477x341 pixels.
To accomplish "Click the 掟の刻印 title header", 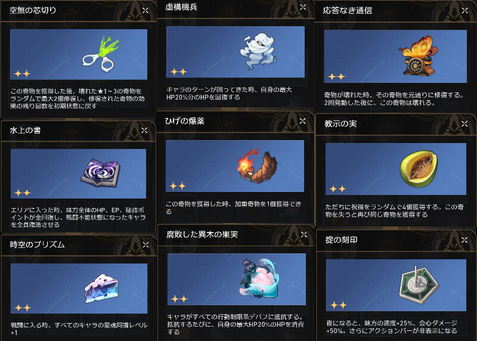I will (341, 240).
